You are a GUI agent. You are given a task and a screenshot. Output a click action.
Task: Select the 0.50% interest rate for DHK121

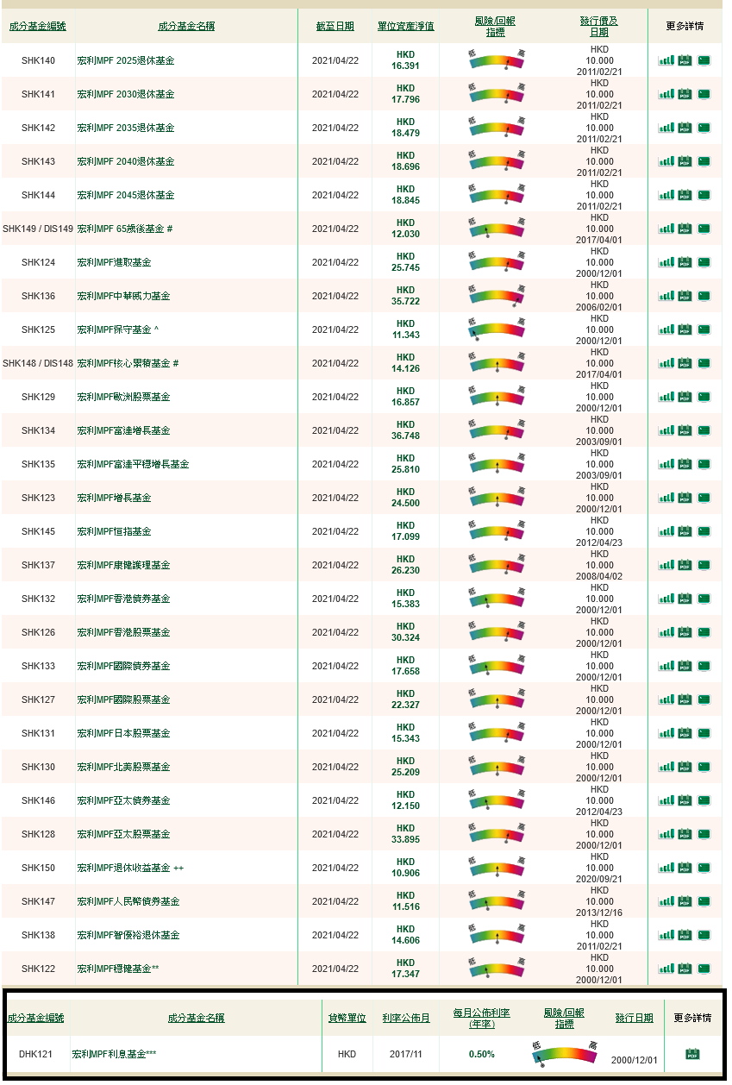(x=482, y=1054)
